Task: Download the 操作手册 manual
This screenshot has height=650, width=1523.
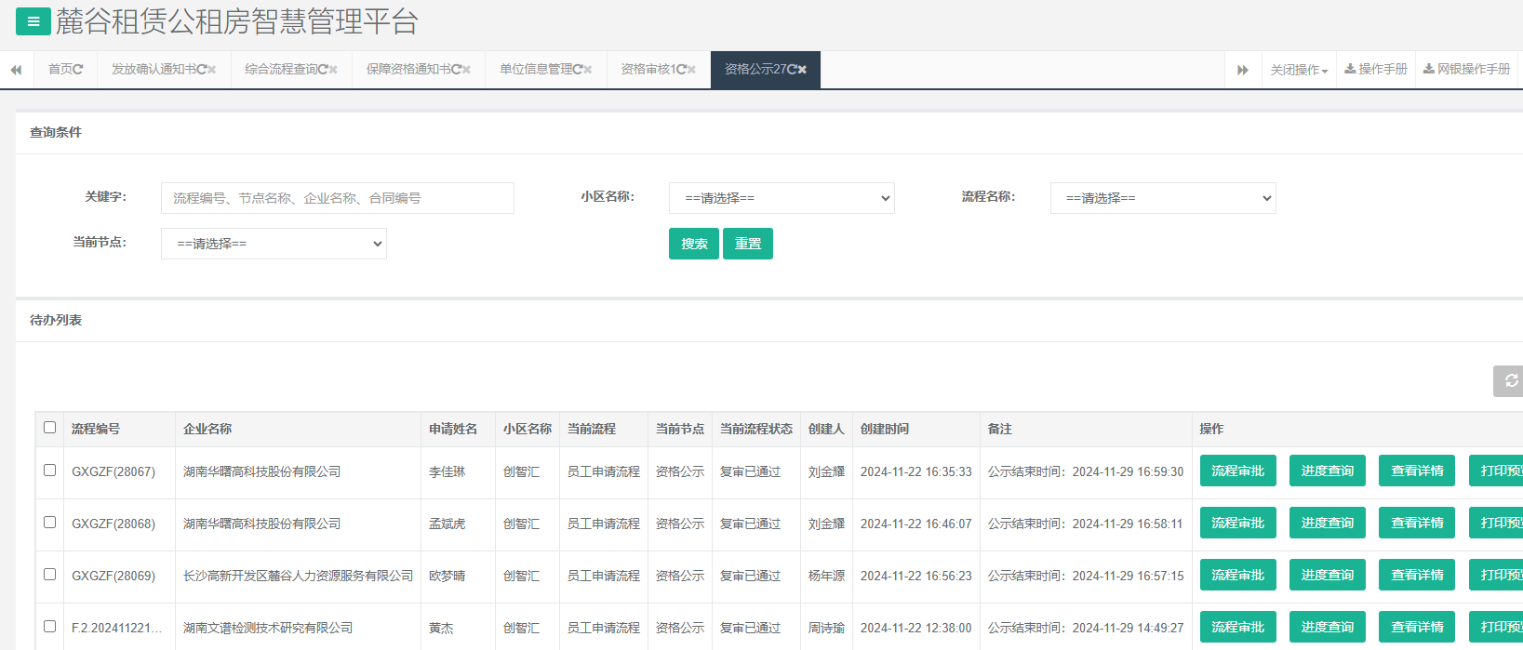Action: 1376,70
